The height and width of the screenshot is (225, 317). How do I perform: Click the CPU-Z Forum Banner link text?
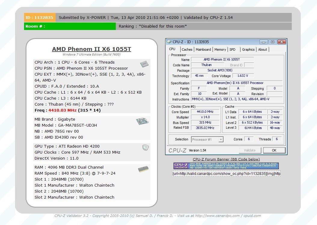pos(226,159)
